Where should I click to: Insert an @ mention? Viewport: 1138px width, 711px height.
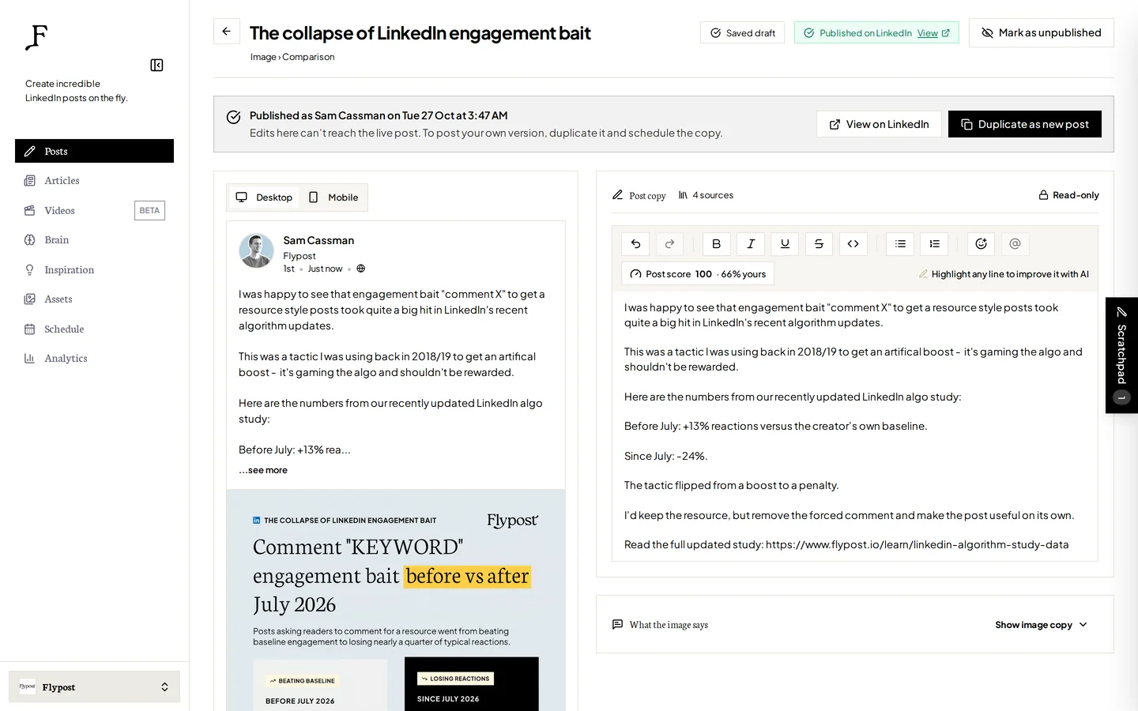[1015, 243]
